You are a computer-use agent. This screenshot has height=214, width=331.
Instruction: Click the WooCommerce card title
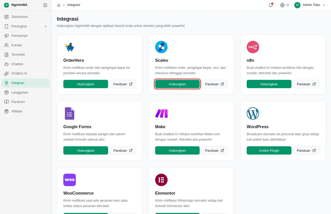pos(79,193)
